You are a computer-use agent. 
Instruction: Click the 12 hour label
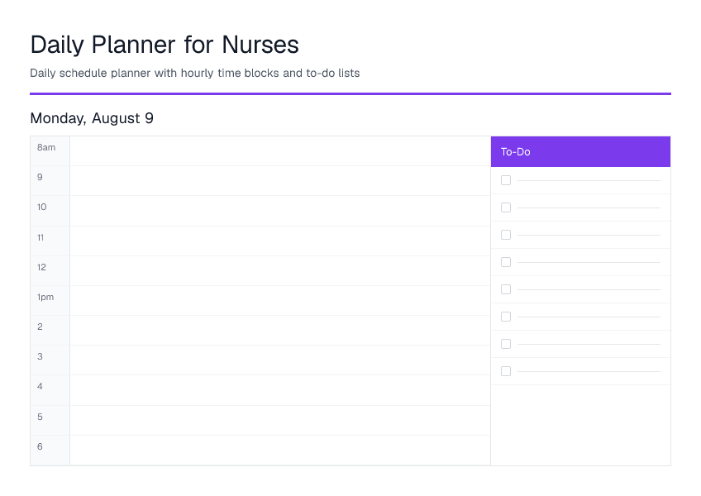point(41,267)
